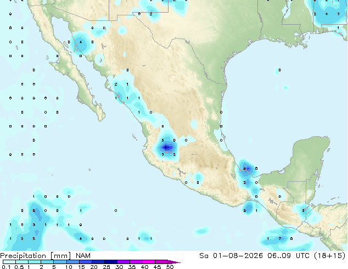Select the 30–35 mm violet legend swatch
Image resolution: width=348 pixels, height=269 pixels.
[x=123, y=262]
